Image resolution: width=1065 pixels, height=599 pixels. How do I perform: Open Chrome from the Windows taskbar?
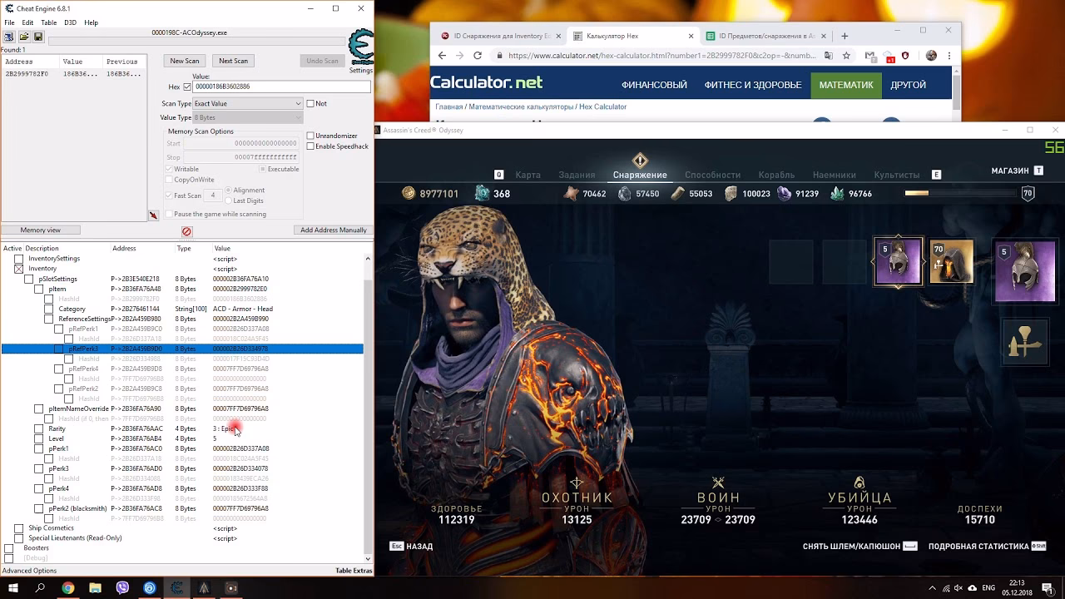68,588
